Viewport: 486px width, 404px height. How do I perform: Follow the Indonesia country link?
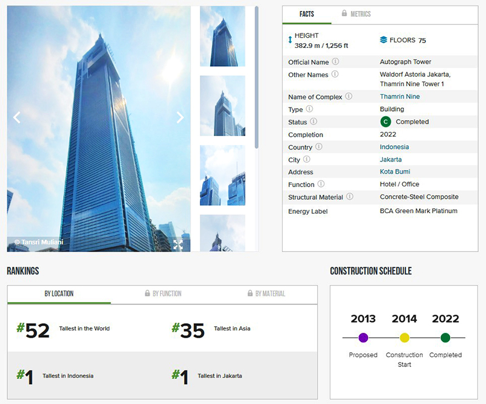(394, 147)
